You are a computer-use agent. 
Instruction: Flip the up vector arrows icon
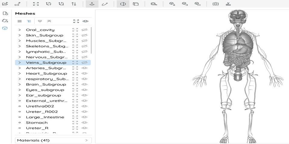tap(74, 4)
